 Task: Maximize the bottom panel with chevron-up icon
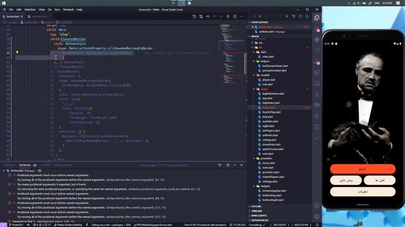point(235,165)
